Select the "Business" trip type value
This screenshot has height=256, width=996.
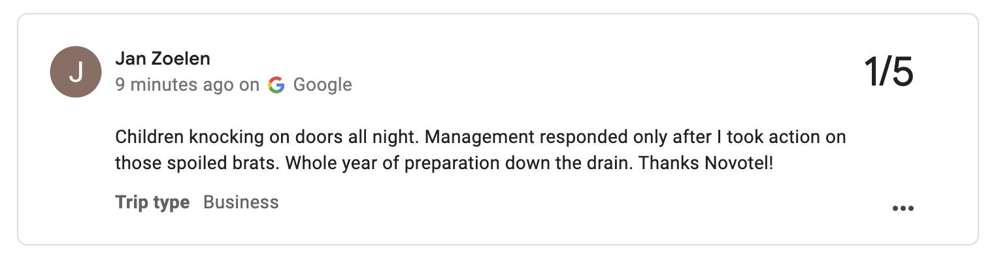241,202
